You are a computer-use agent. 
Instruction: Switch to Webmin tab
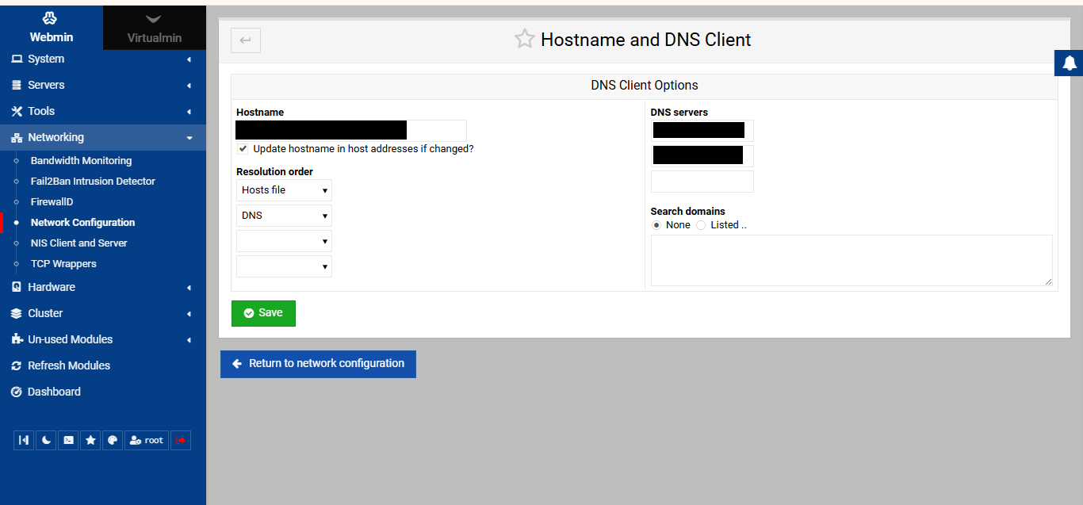tap(52, 28)
